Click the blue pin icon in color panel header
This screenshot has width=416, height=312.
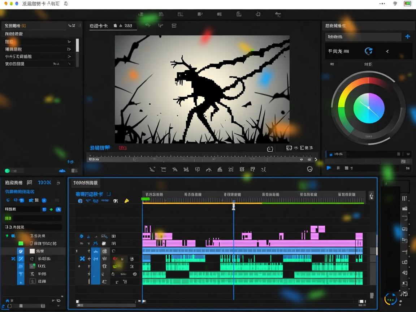[x=408, y=36]
